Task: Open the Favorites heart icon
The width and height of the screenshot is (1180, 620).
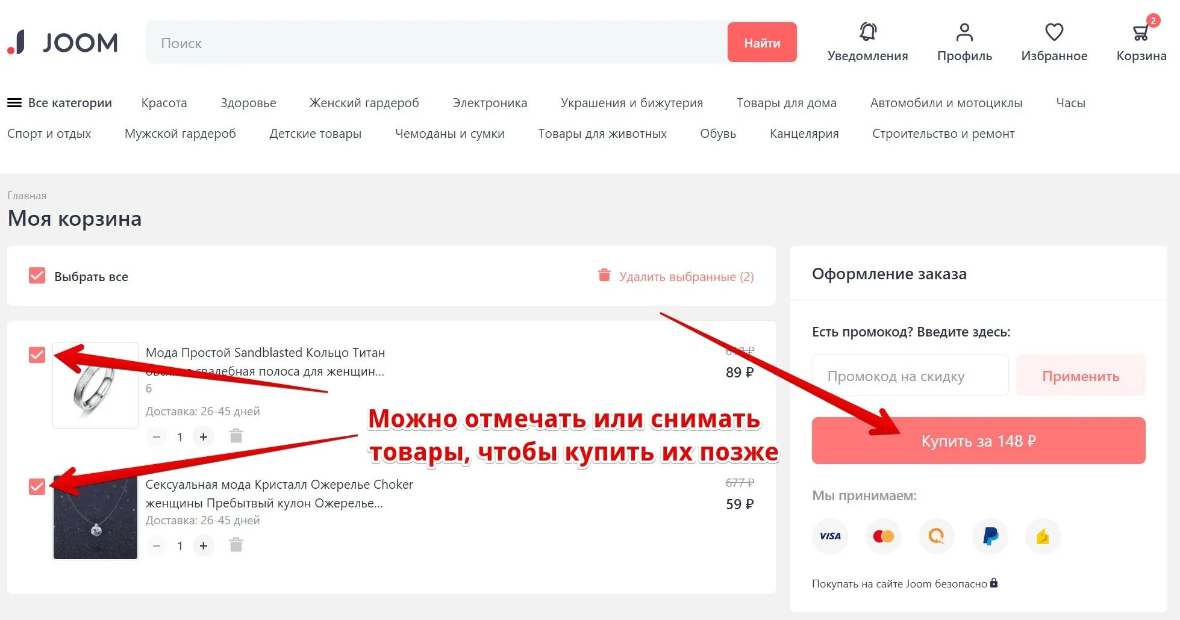Action: (1054, 32)
